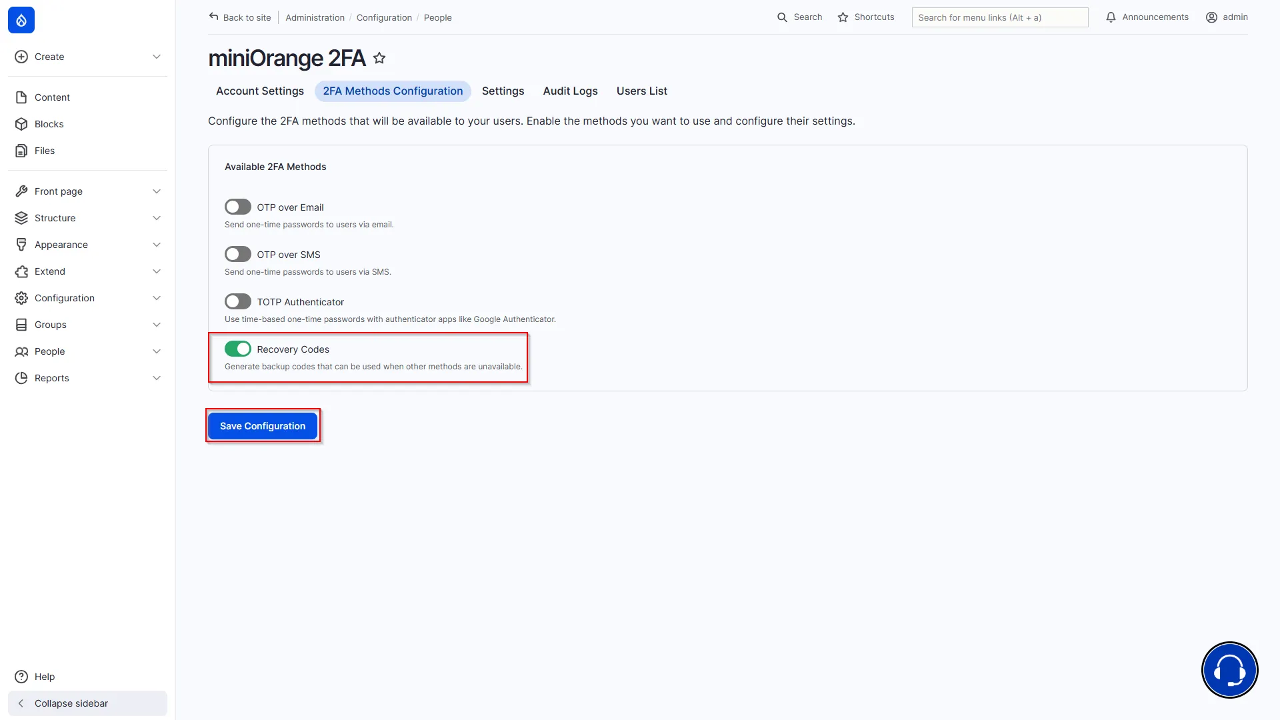Viewport: 1280px width, 720px height.
Task: Expand the Create menu chevron
Action: click(x=157, y=57)
